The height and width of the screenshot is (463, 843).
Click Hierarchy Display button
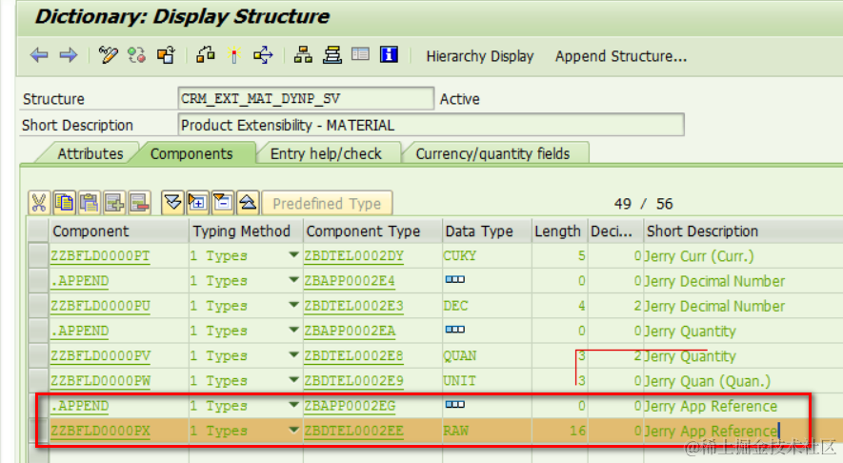(479, 56)
